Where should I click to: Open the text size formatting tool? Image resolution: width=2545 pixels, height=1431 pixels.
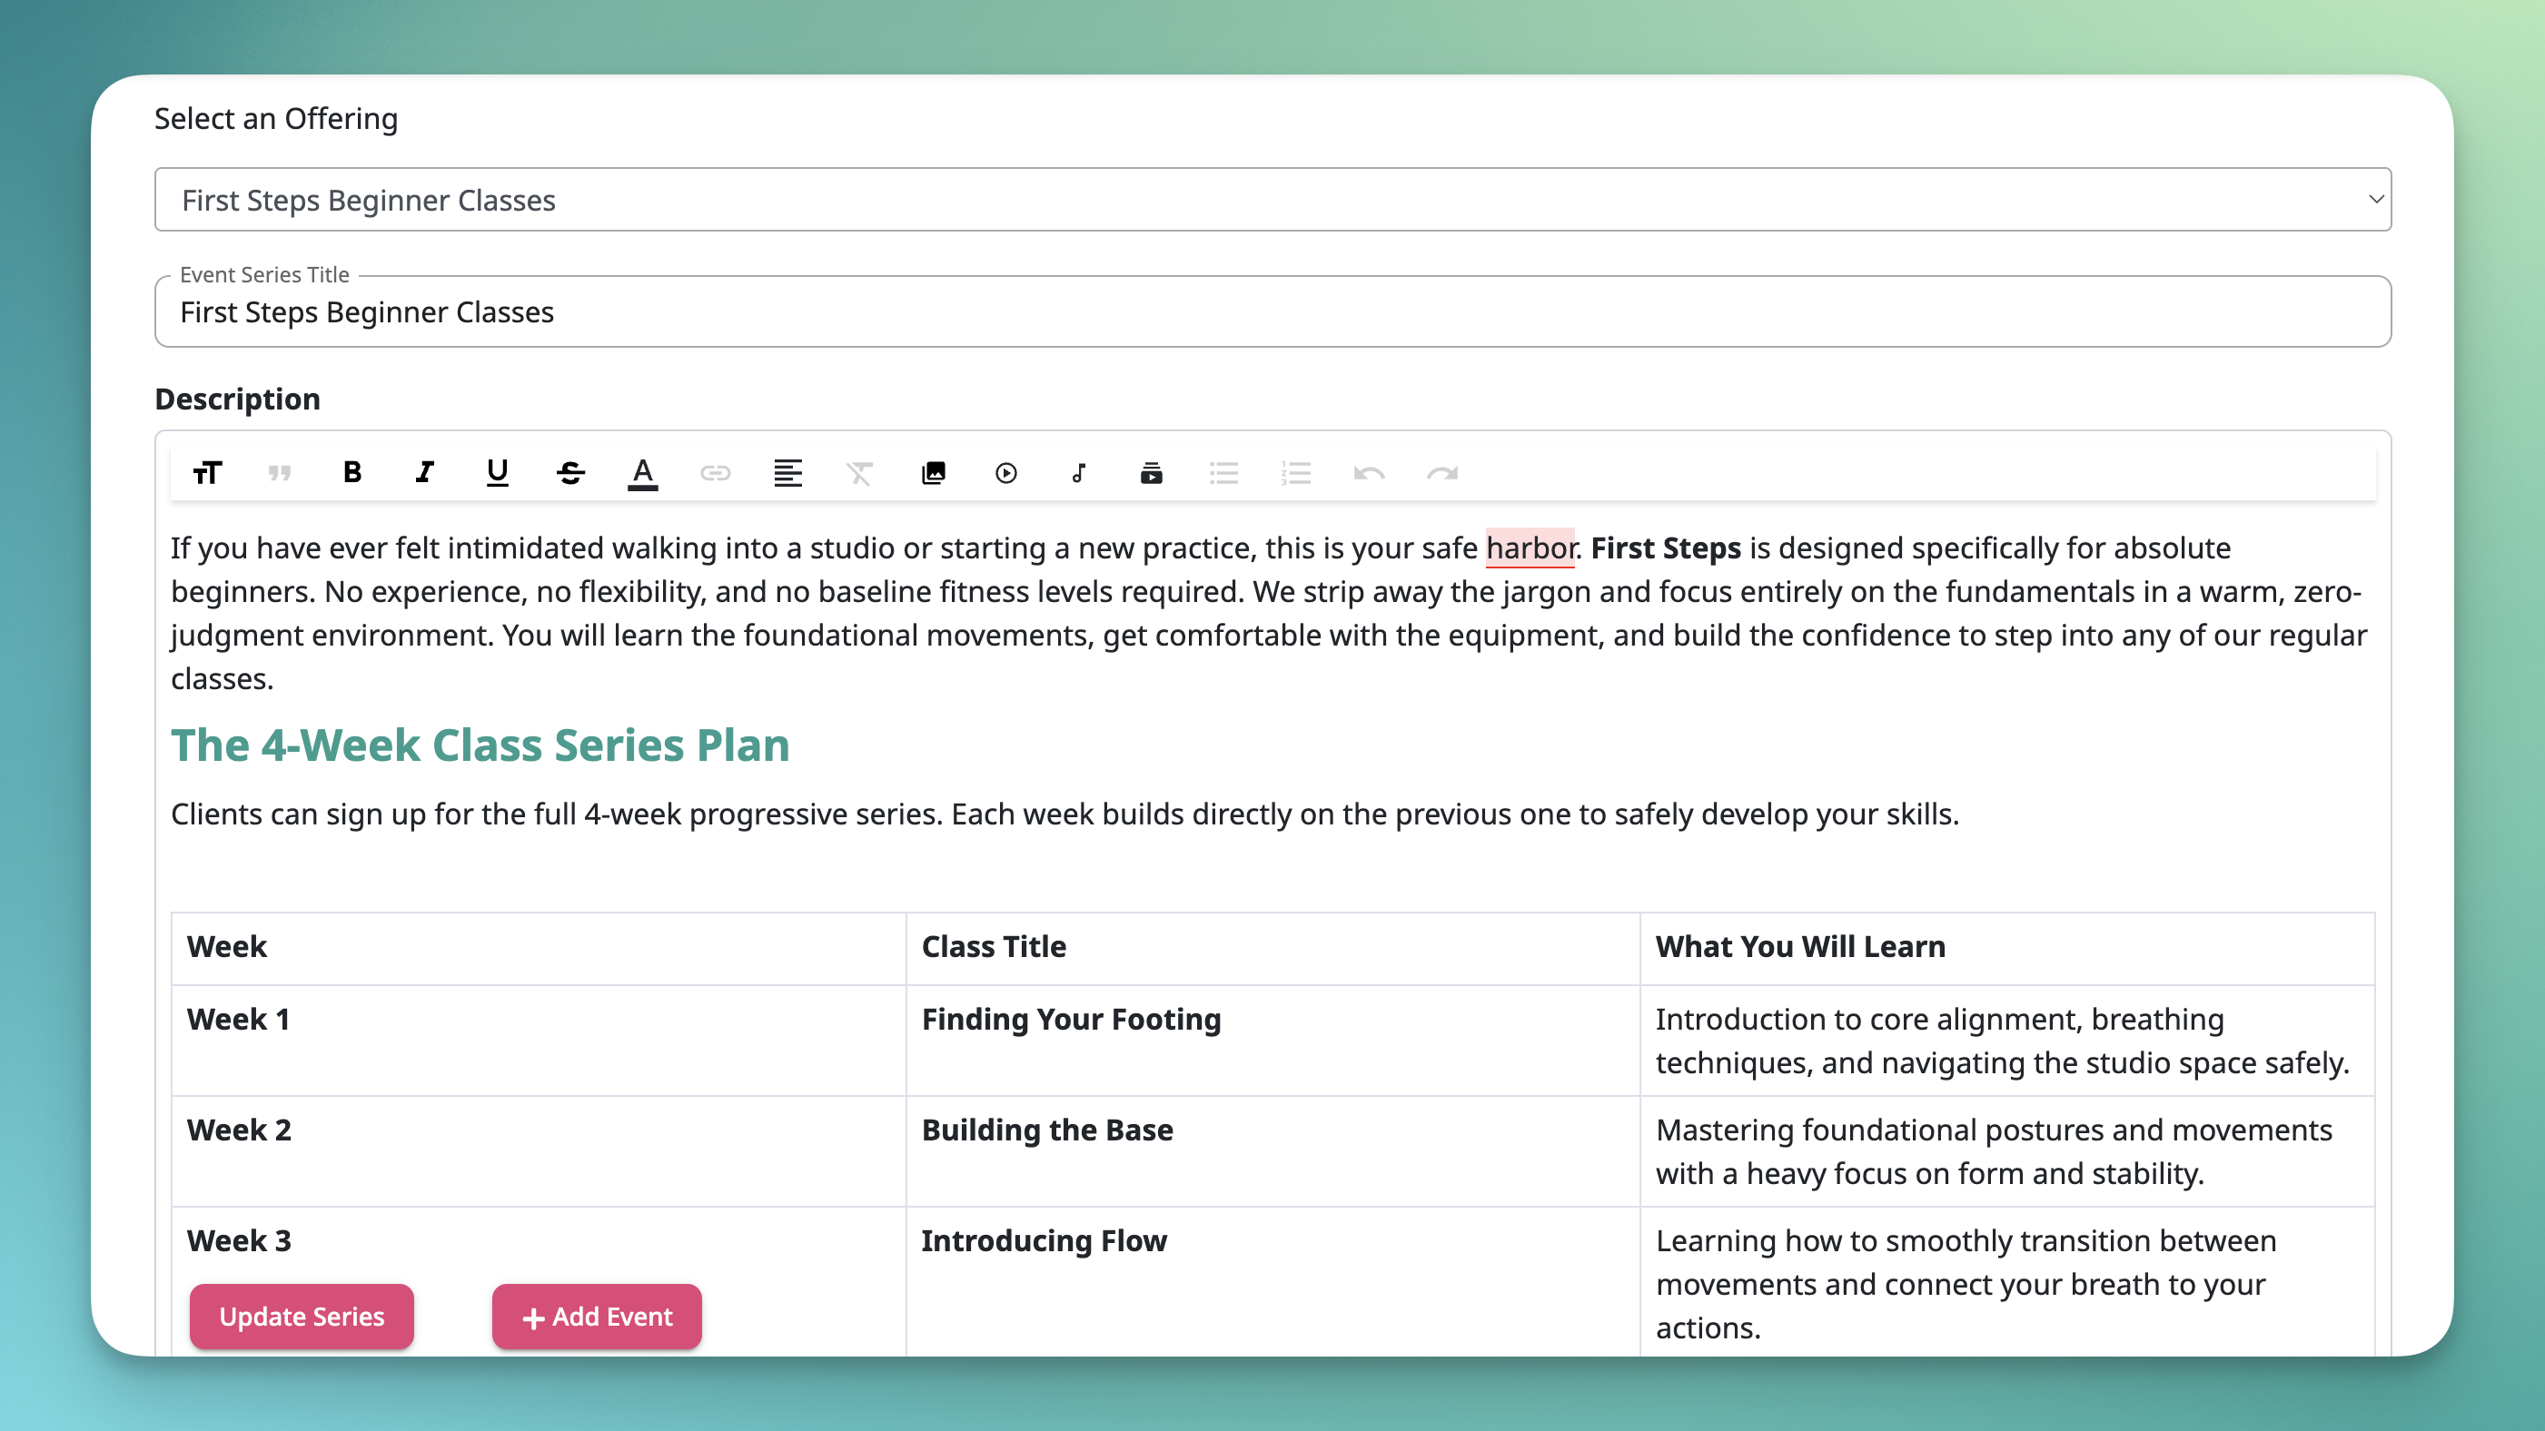click(x=207, y=473)
